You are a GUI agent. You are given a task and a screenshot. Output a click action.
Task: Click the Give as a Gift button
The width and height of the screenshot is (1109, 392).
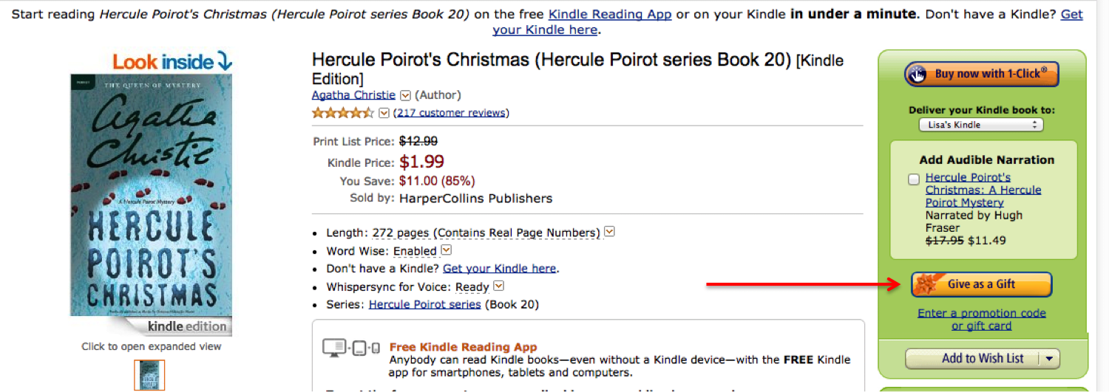981,284
